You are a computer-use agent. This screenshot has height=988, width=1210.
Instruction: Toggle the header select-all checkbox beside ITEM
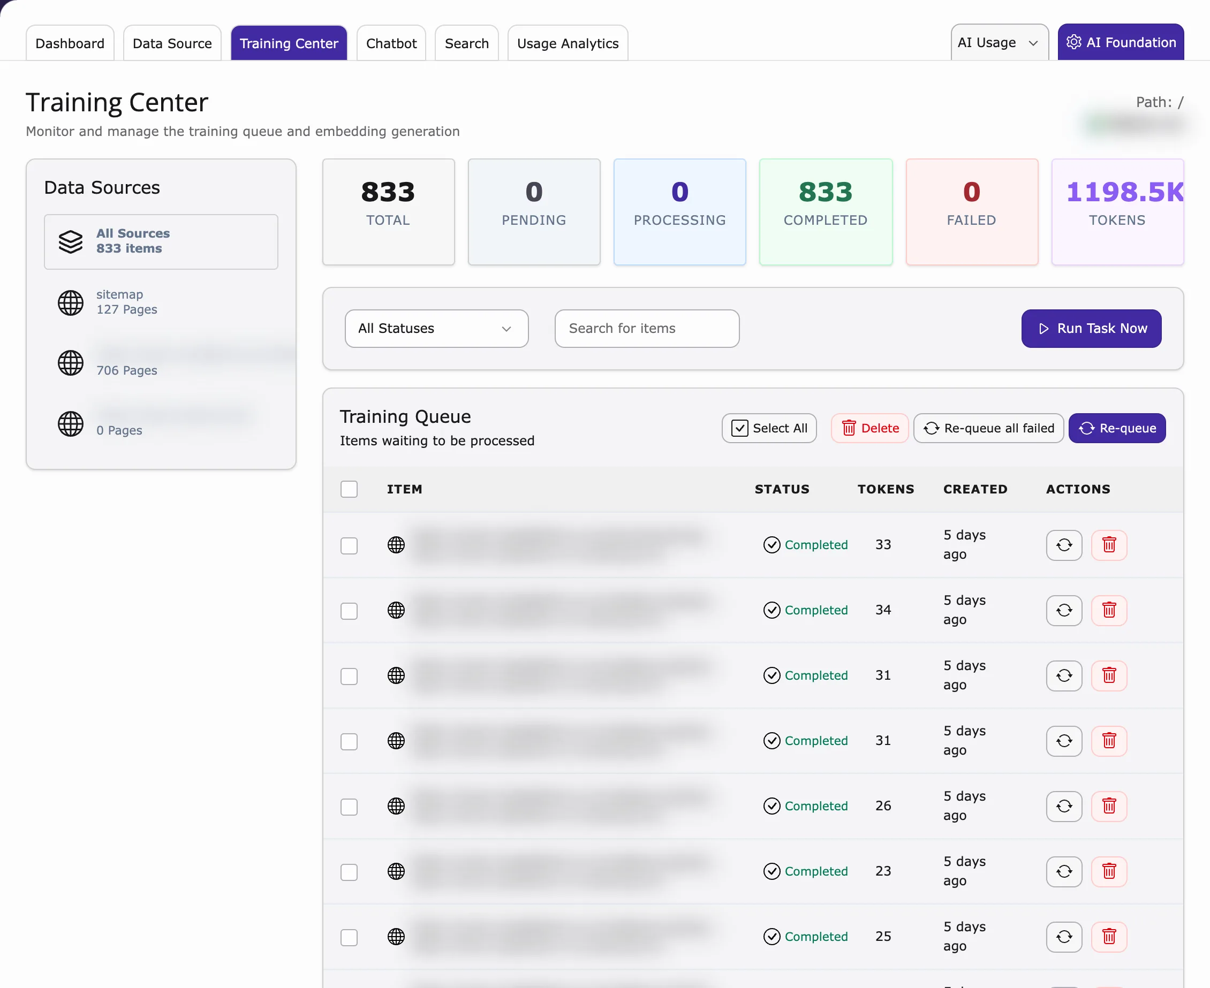coord(349,489)
